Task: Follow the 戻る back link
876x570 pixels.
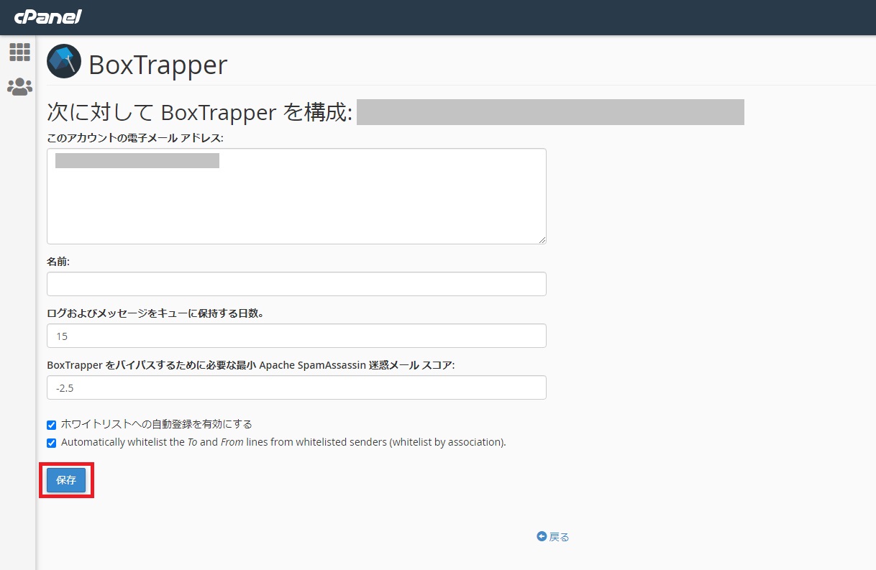Action: pyautogui.click(x=559, y=537)
